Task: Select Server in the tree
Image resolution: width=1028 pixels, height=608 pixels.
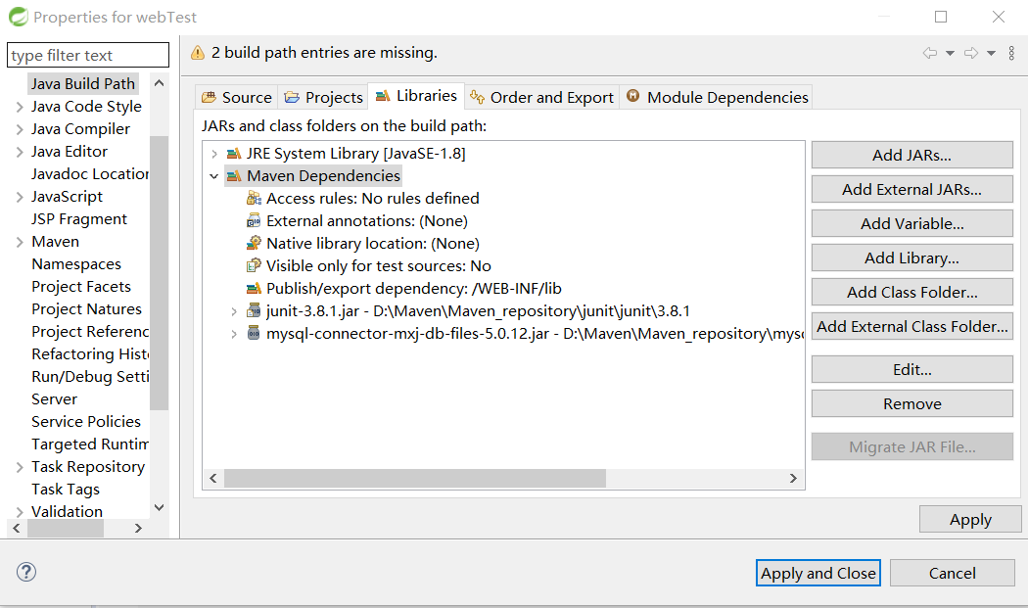Action: tap(55, 399)
